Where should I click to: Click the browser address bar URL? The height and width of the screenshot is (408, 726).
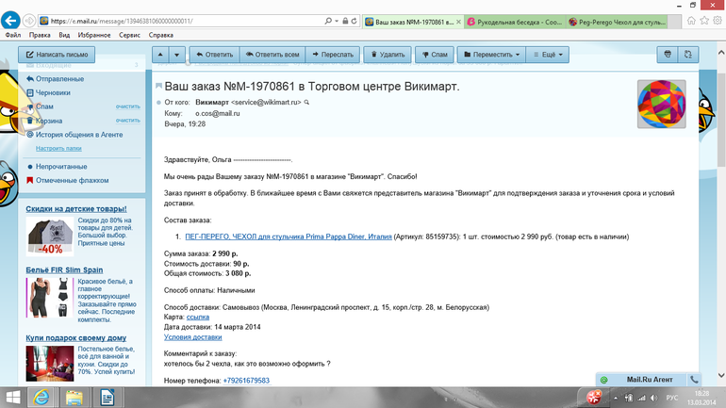point(122,21)
